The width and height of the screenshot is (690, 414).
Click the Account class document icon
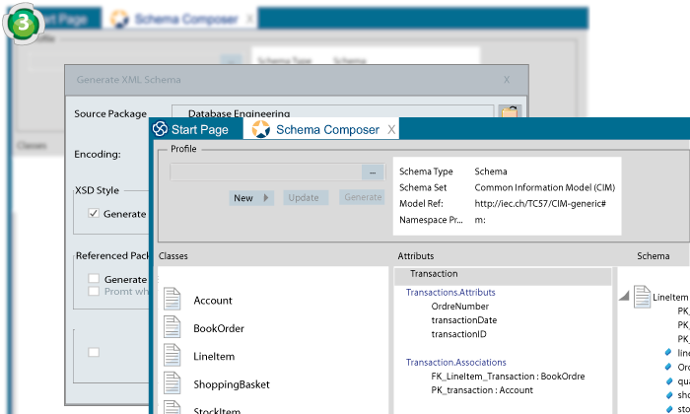(x=172, y=300)
